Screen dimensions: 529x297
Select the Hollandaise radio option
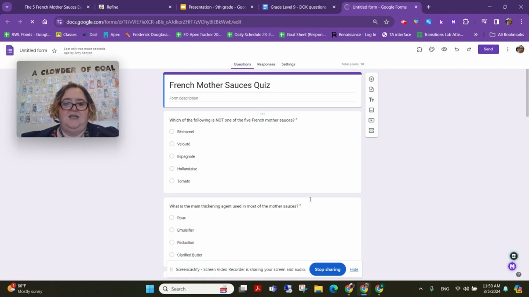click(x=172, y=169)
